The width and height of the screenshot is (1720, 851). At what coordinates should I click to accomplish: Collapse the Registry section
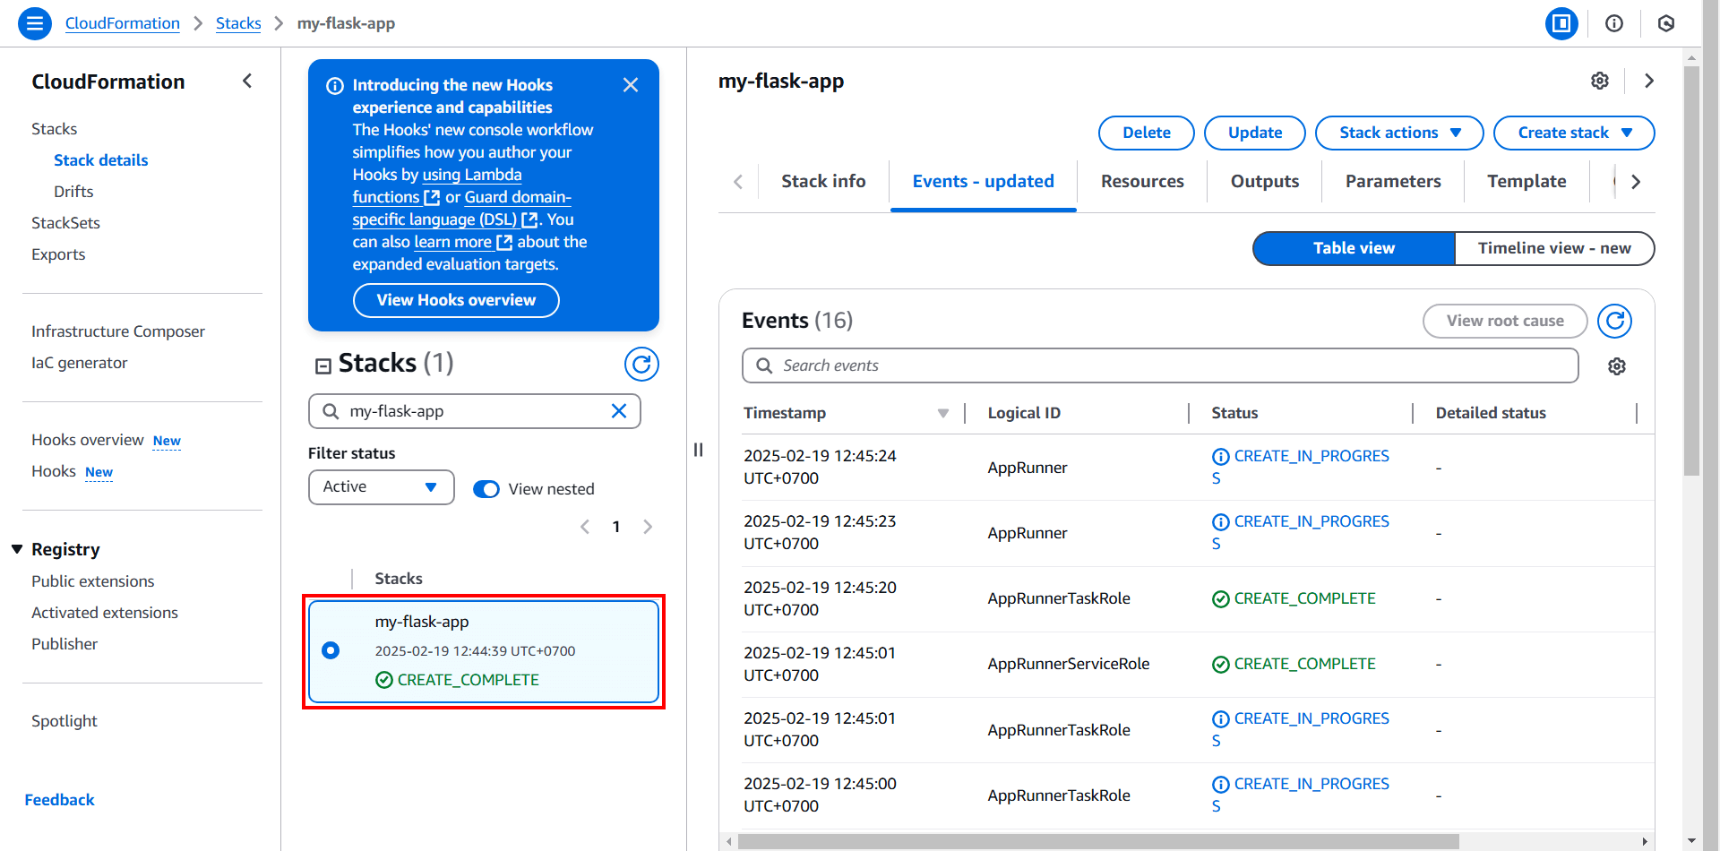tap(17, 549)
